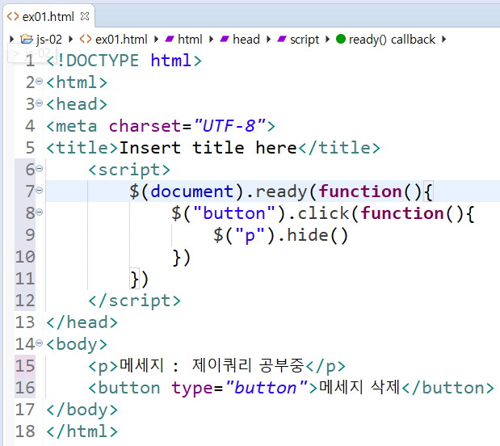
Task: Click the DOCTYPE html declaration text
Action: point(124,61)
